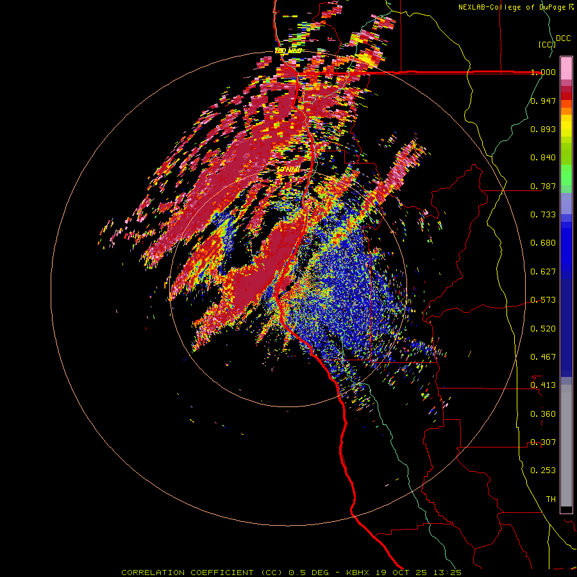Select the 0.787 scale value
Viewport: 577px width, 577px height.
543,186
